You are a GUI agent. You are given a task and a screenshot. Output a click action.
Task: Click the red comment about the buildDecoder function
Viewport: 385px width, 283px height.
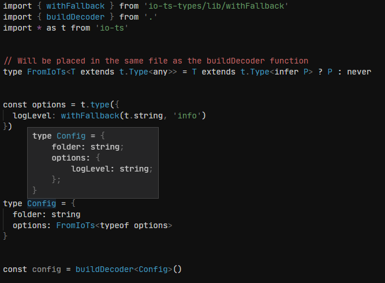click(156, 61)
